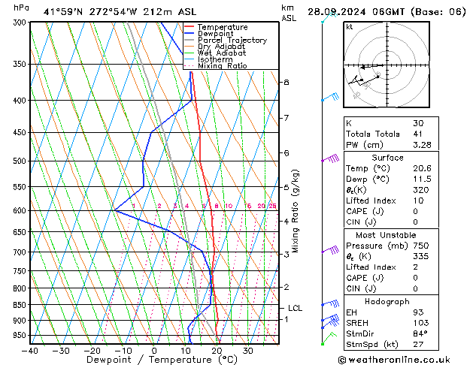The width and height of the screenshot is (473, 365).
Task: Click the wind barb at 400 hPa
Action: [x=331, y=98]
